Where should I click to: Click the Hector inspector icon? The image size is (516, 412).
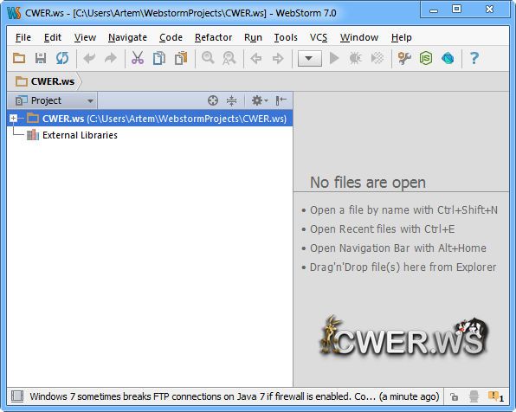click(x=474, y=396)
